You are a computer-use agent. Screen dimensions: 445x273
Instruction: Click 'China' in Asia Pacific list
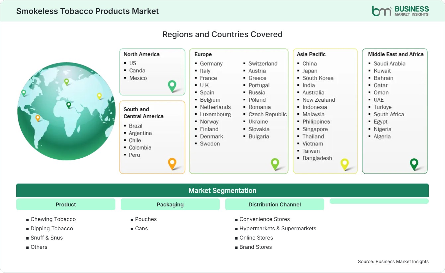[310, 63]
